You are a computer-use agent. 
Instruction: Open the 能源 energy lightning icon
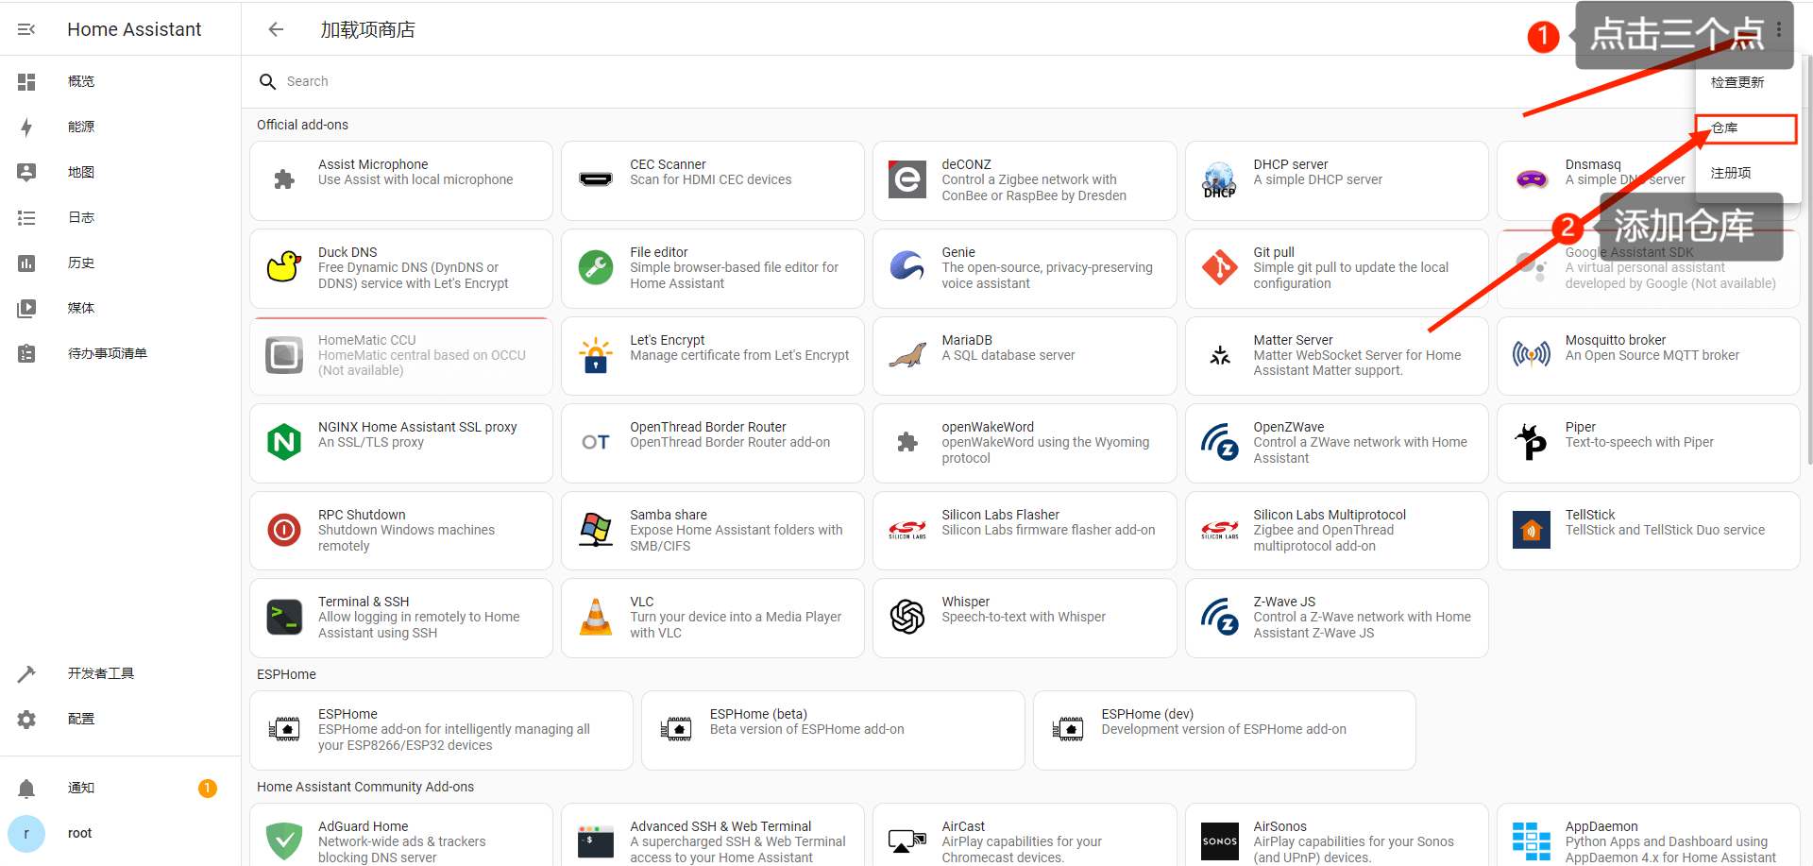tap(26, 127)
